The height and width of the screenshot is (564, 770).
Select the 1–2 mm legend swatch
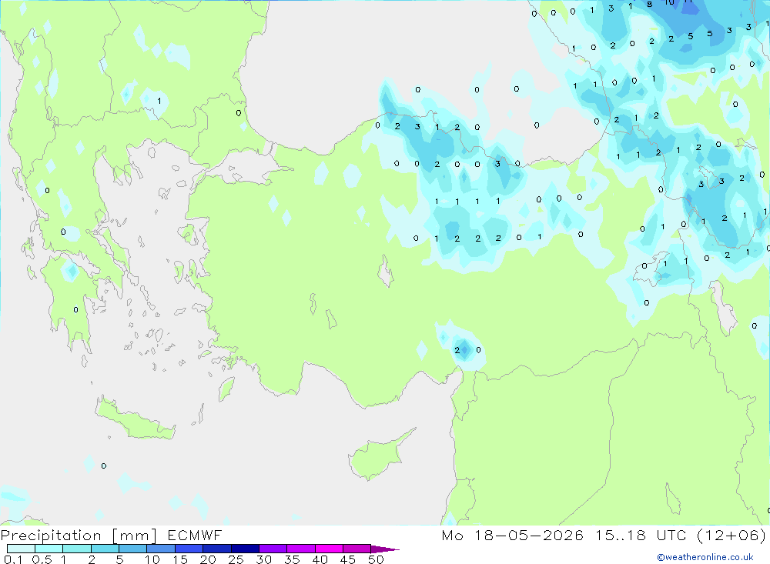[77, 549]
